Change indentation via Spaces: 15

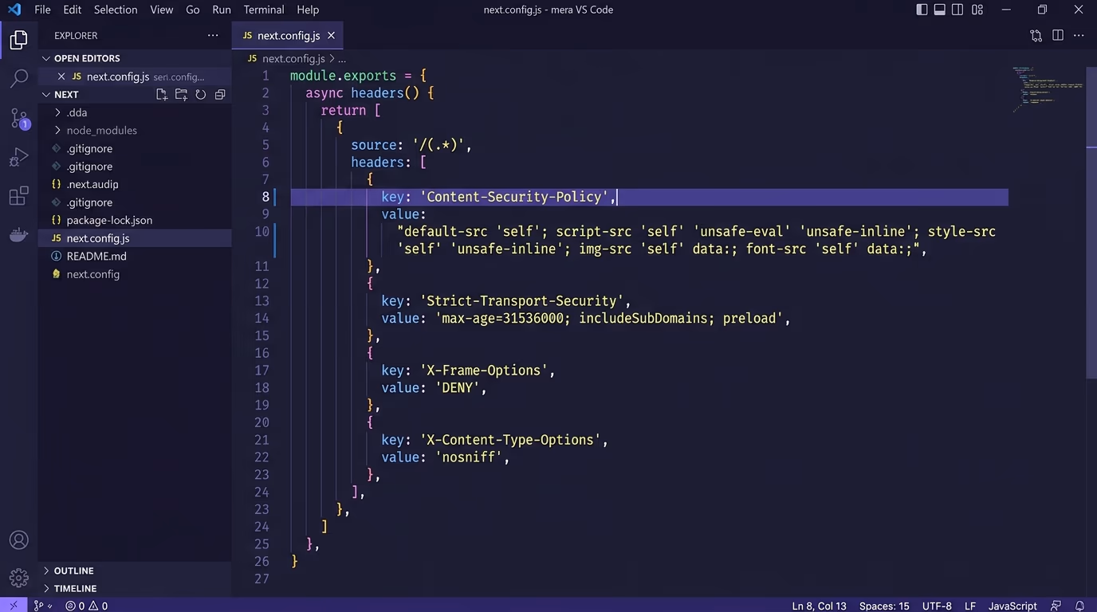pos(884,606)
